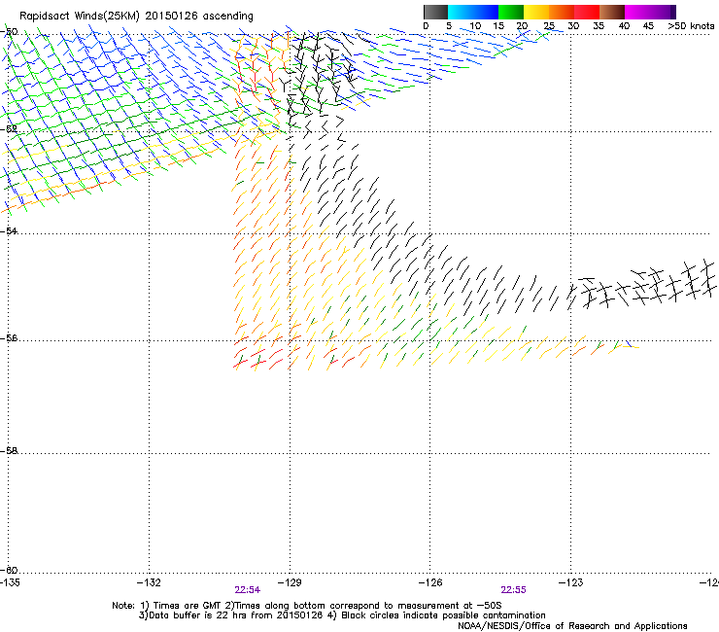Click the cyan-blue 5-15 knots legend segment
Screen dimensions: 719x632
(x=473, y=12)
